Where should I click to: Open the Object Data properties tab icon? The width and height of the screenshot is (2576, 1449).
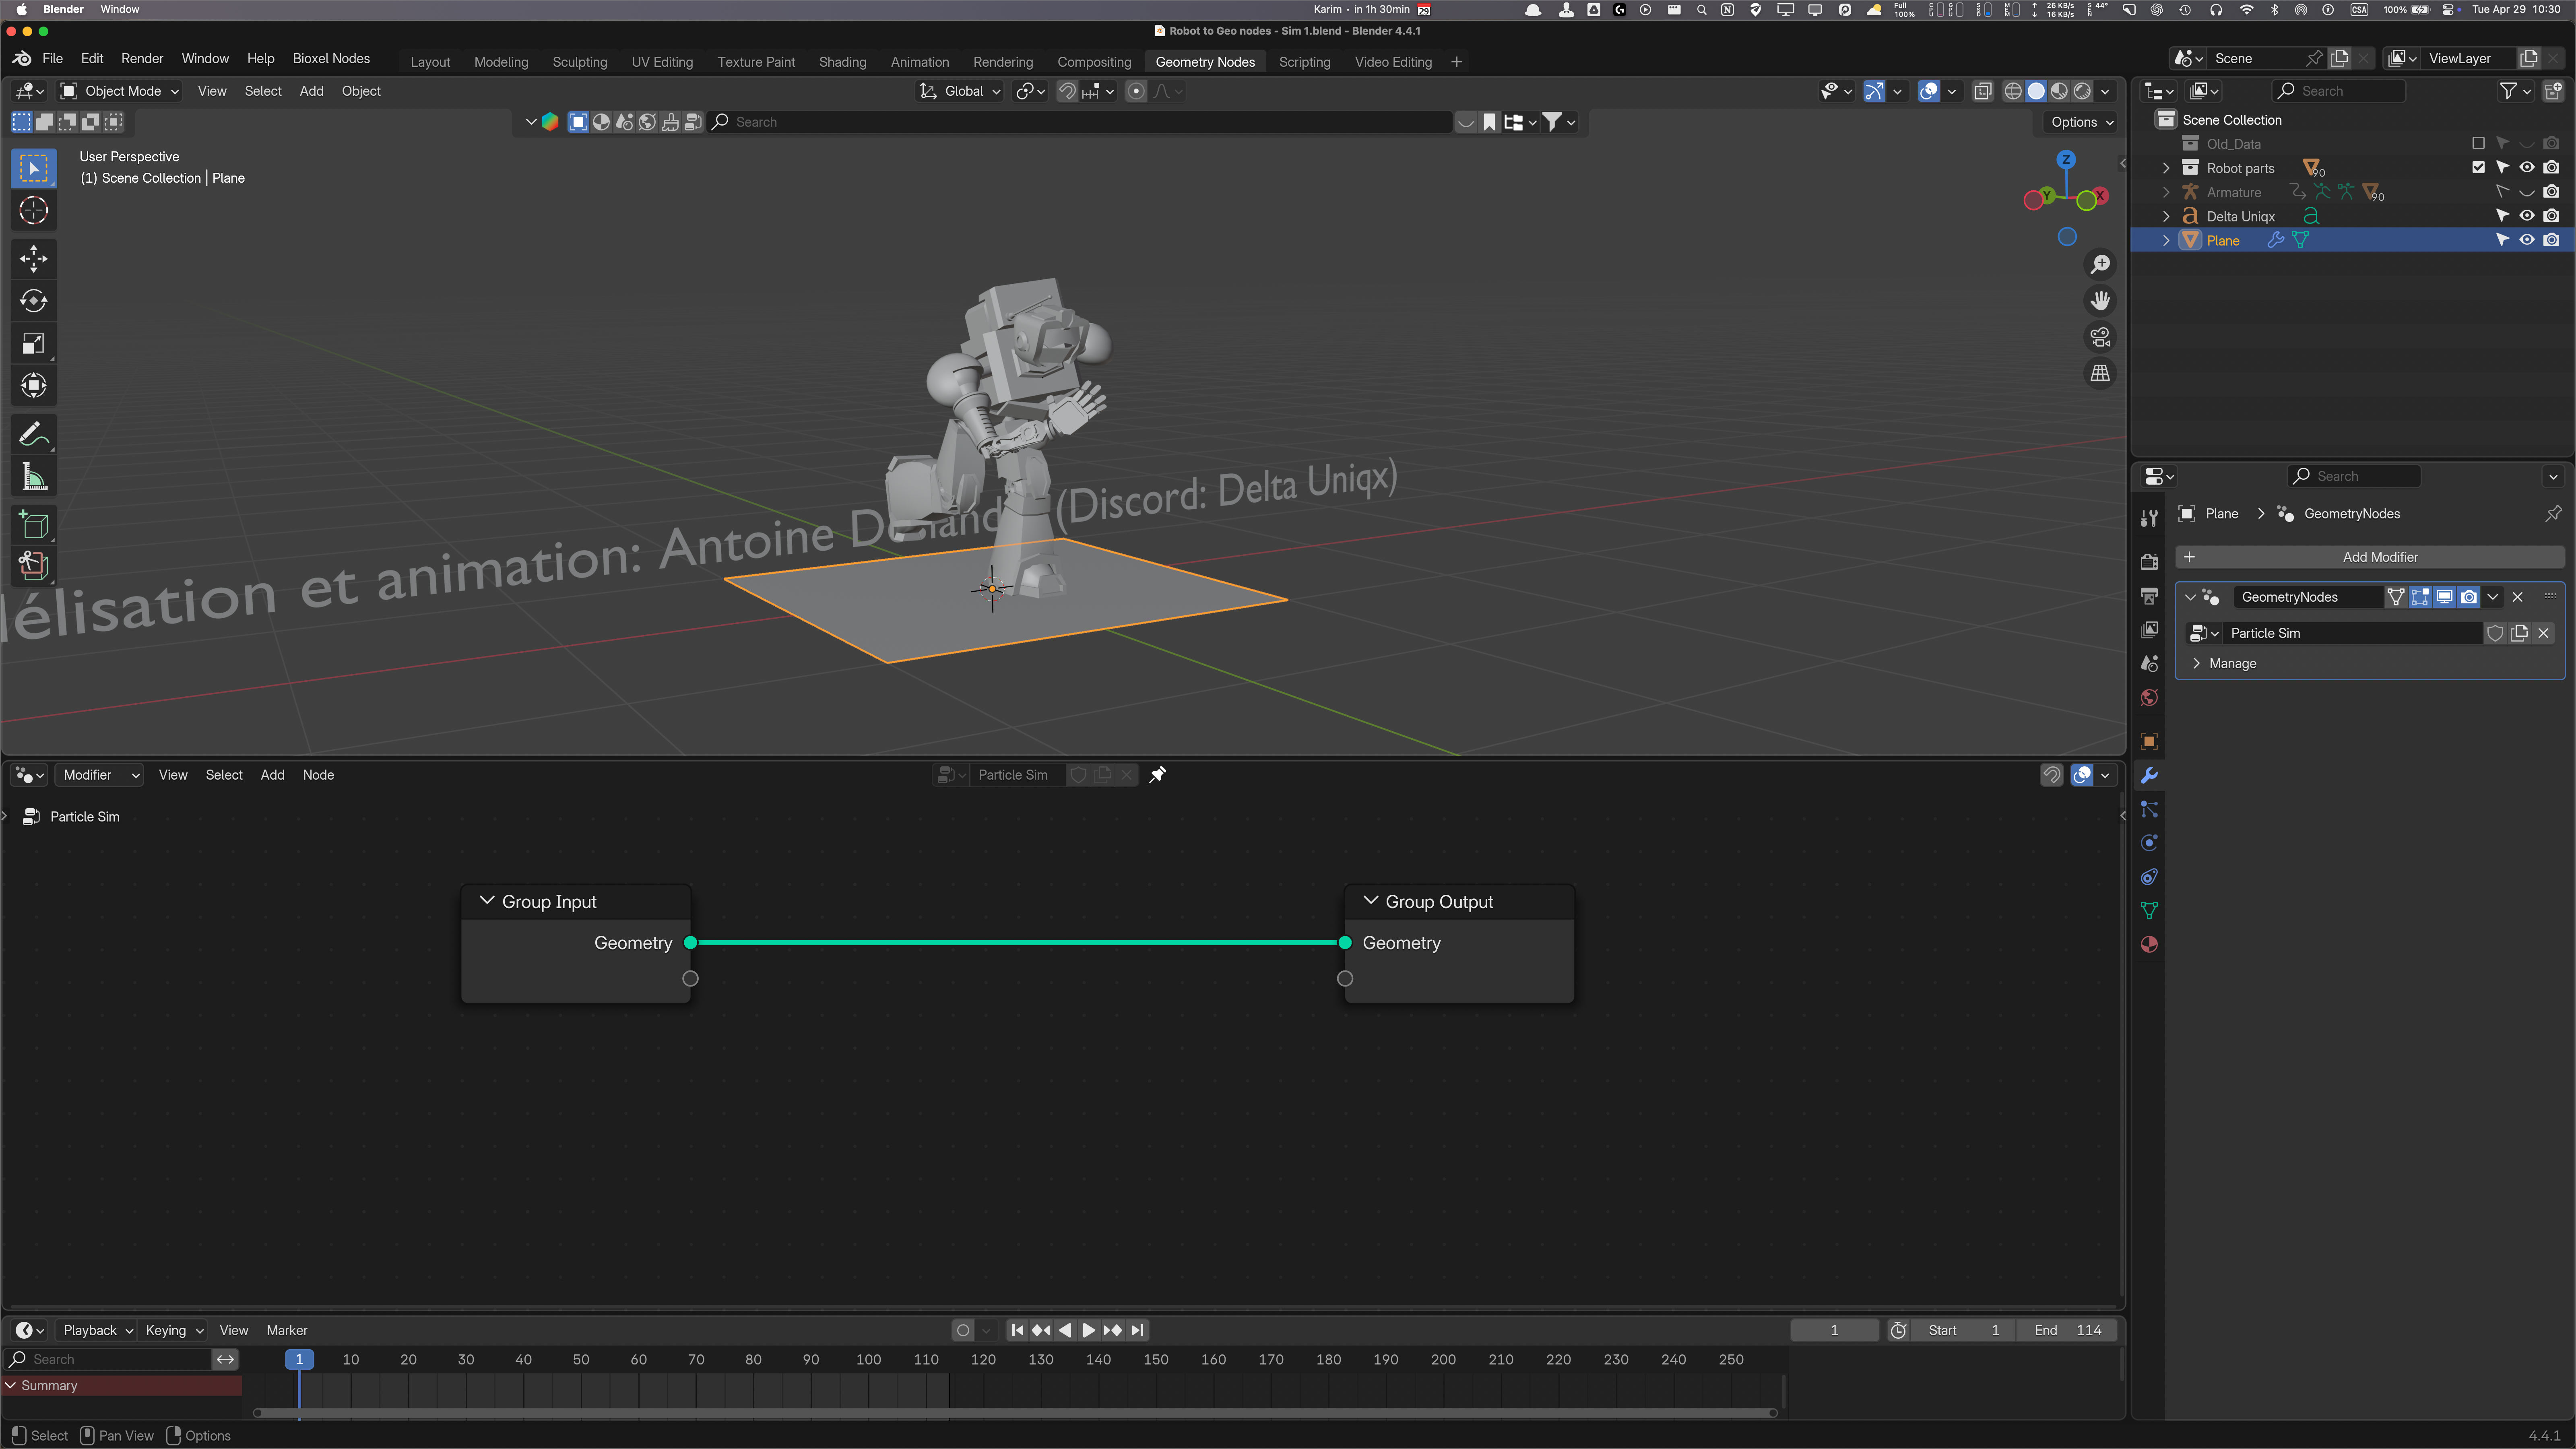(2149, 910)
